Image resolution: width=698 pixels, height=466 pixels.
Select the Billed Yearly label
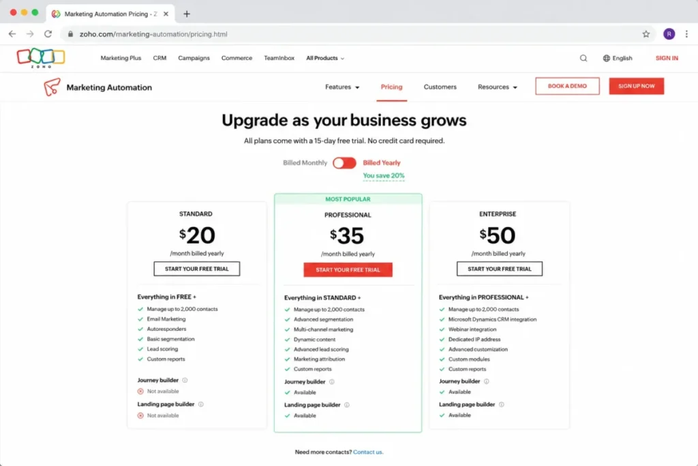(382, 163)
